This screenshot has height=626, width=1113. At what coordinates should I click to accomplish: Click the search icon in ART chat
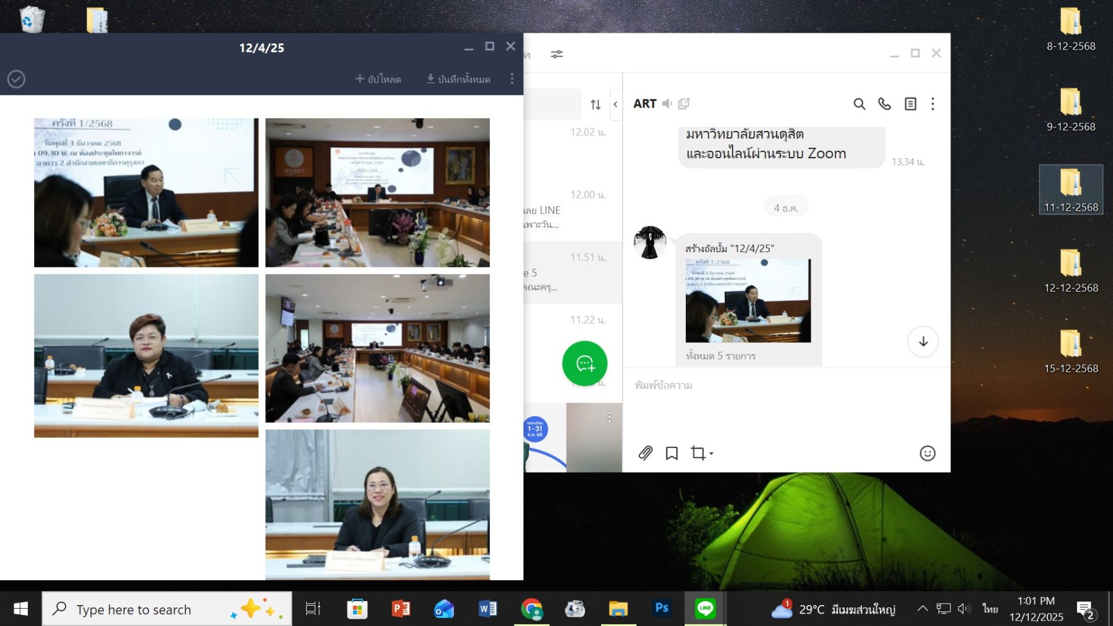[859, 104]
